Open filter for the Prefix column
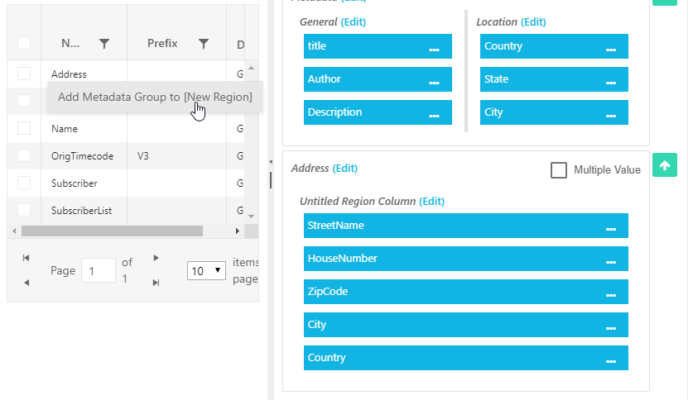The height and width of the screenshot is (400, 693). pos(204,43)
